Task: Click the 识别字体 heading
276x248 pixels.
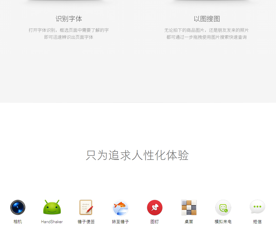Action: (x=69, y=19)
